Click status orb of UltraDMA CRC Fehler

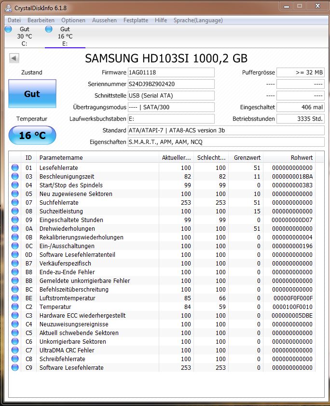tap(15, 350)
